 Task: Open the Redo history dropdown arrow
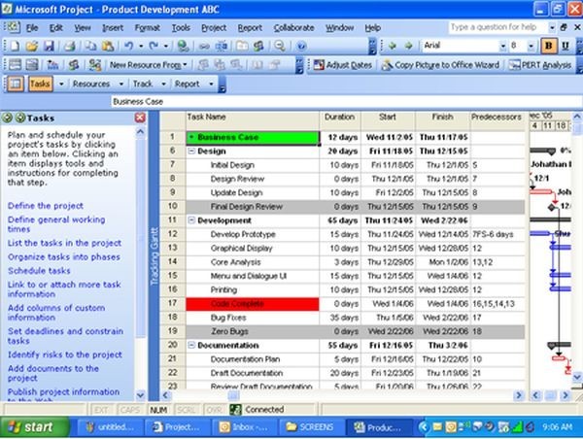click(x=166, y=46)
